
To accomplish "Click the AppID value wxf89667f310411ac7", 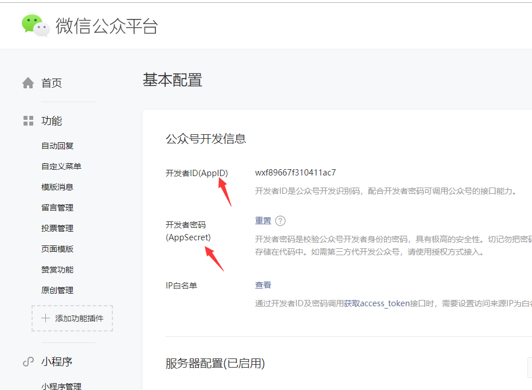I will (295, 173).
